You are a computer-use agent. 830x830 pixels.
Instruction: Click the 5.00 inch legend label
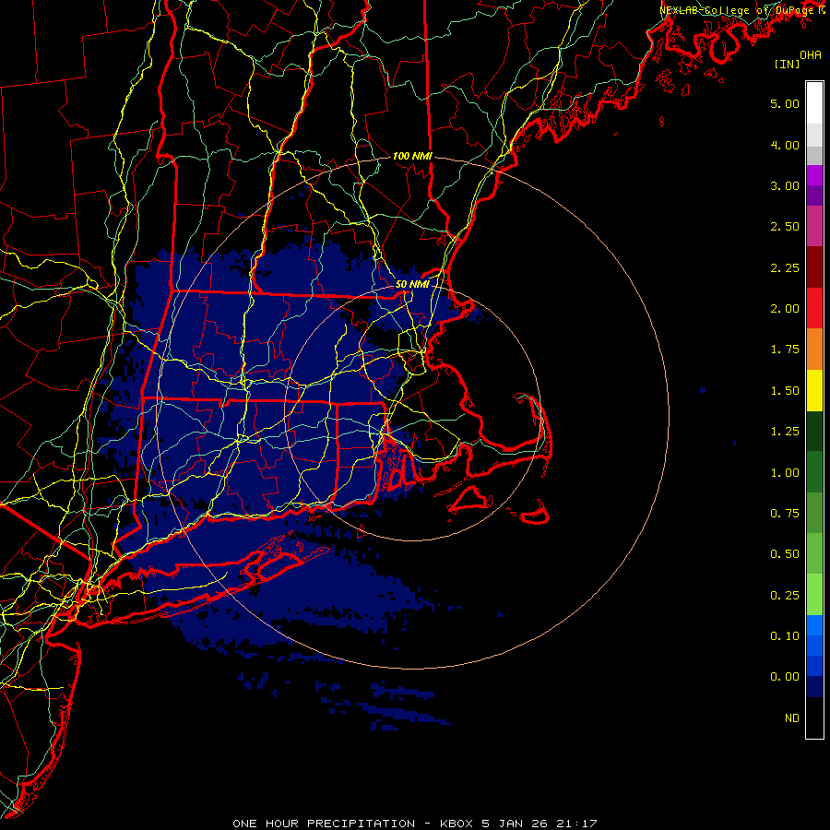(x=785, y=103)
